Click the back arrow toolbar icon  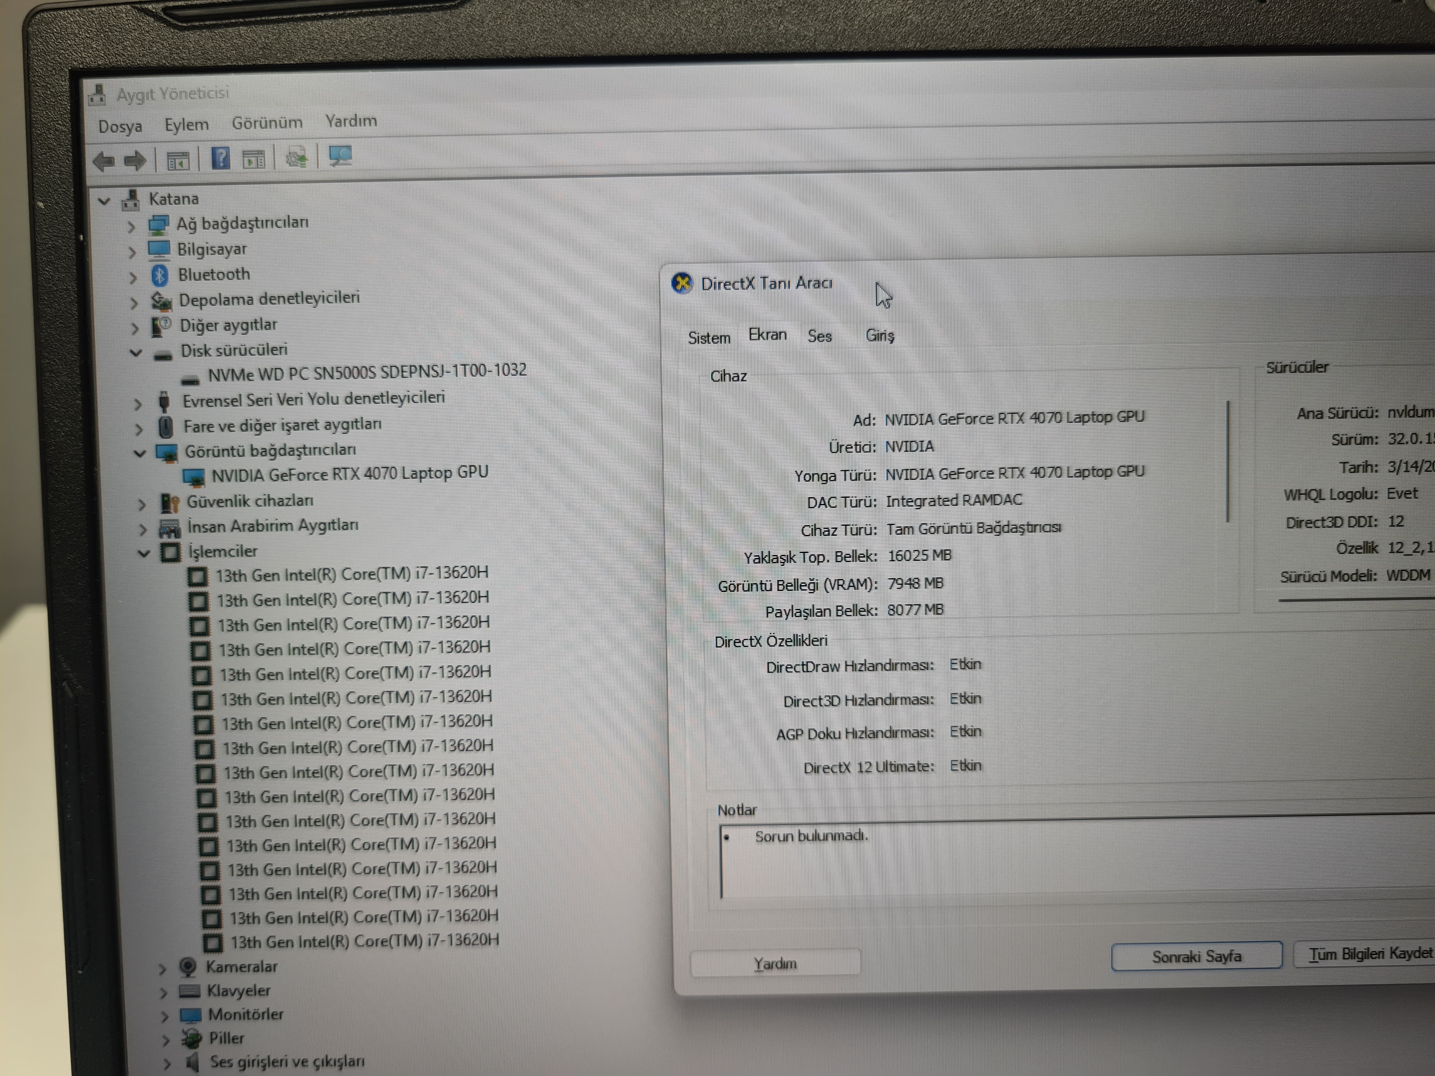[x=104, y=160]
